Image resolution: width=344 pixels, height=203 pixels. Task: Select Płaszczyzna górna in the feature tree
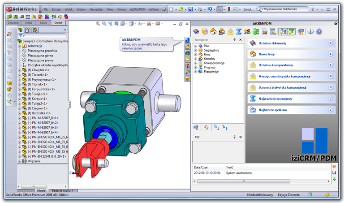click(41, 56)
